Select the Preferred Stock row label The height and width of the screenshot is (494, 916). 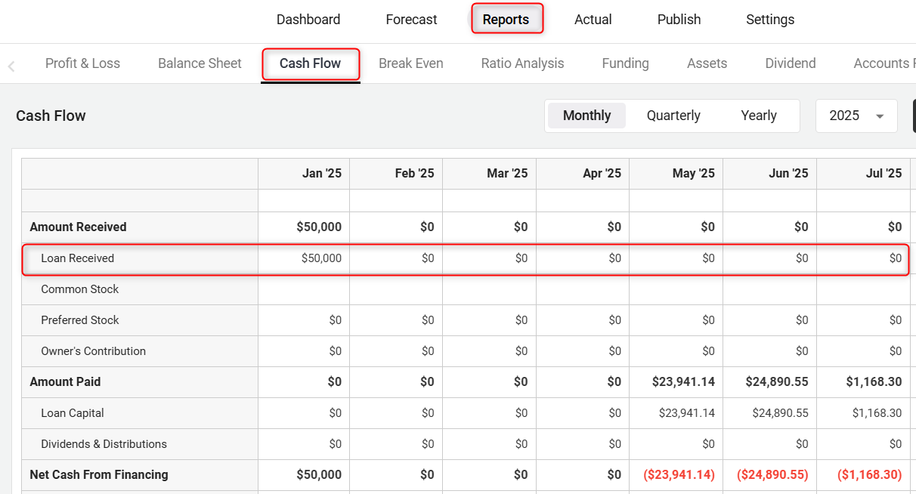point(79,320)
